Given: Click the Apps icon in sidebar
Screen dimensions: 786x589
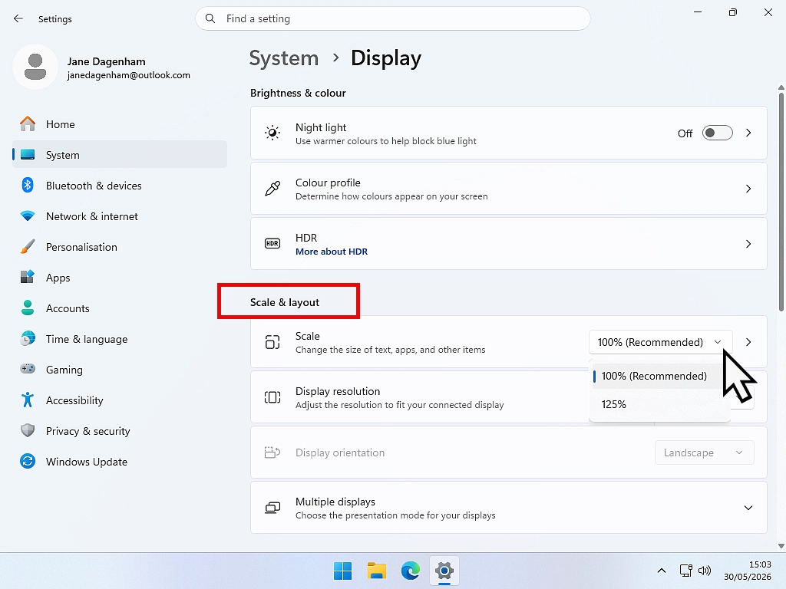Looking at the screenshot, I should pyautogui.click(x=28, y=277).
